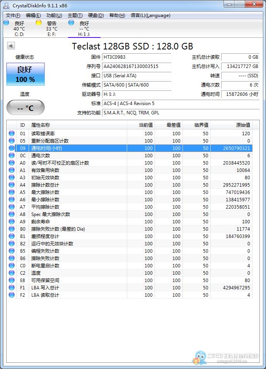This screenshot has width=266, height=369.
Task: Click status orb of row 05 重新分配扇区计数
Action: [12, 141]
